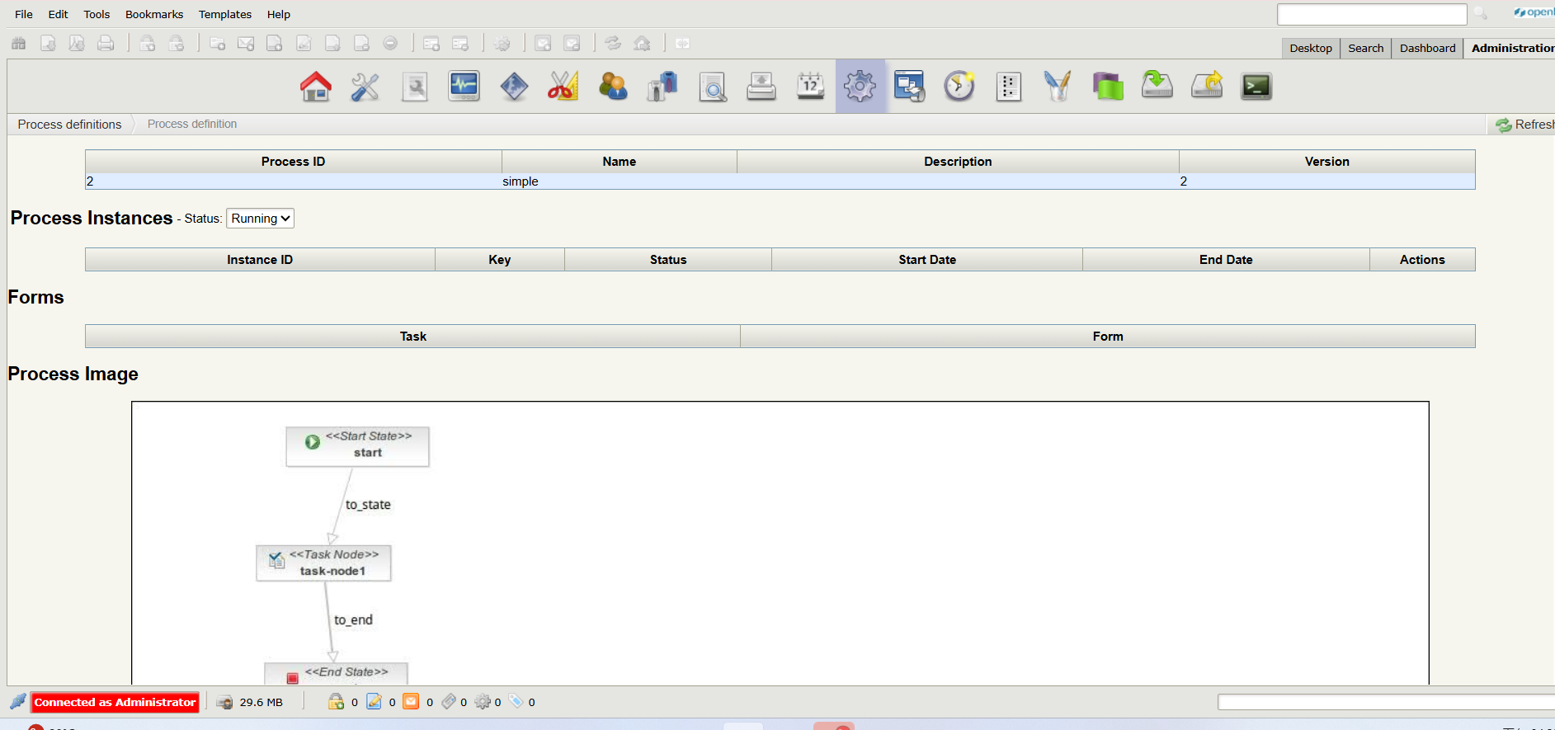Switch to the Dashboard tab
Screen dimensions: 1555x730
(1427, 48)
